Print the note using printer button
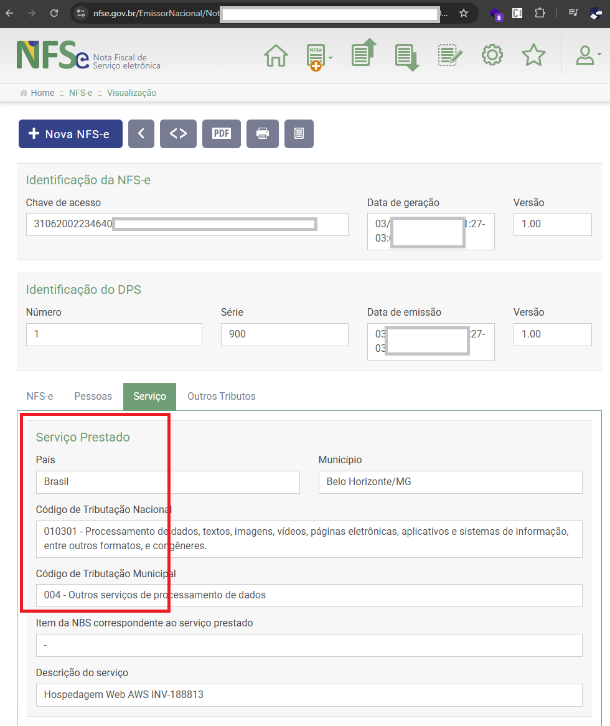Viewport: 610px width, 726px height. tap(262, 134)
